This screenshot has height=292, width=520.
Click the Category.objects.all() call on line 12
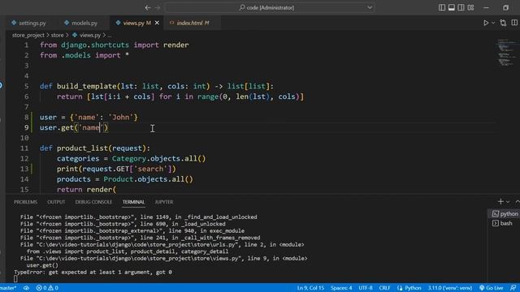click(x=158, y=159)
